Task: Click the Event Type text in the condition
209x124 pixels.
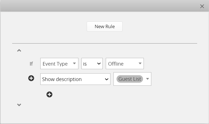Action: [55, 64]
